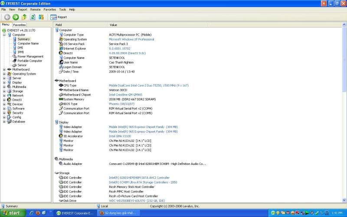Click the Manage users toolbar icon

pos(41,17)
